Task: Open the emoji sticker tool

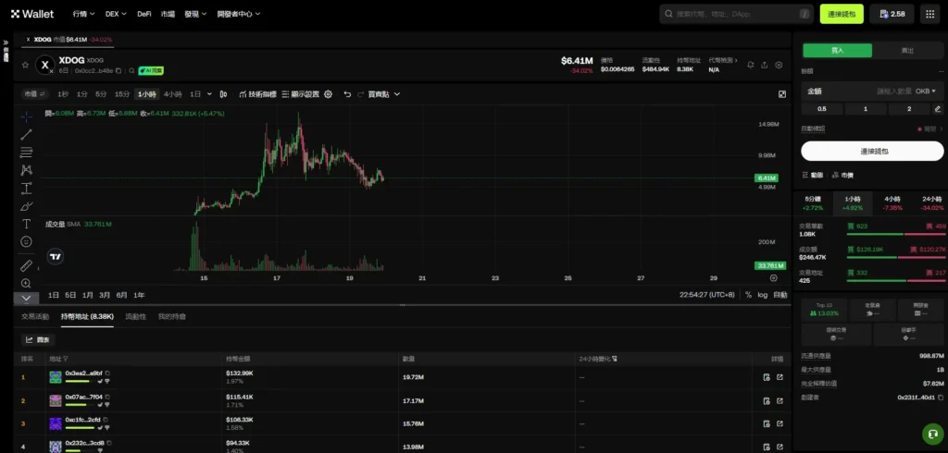Action: 26,241
